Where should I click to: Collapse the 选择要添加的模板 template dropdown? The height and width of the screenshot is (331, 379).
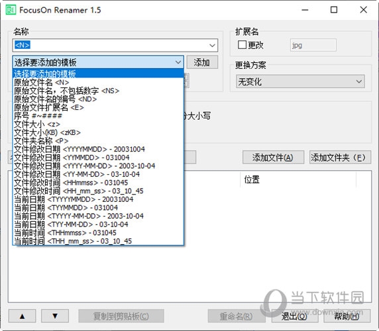178,62
